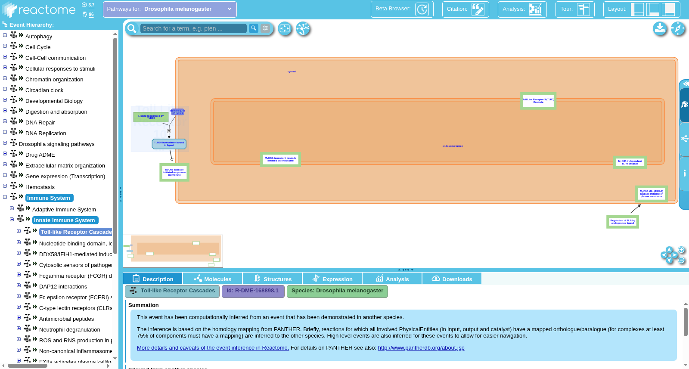Collapse the Immune System tree node
The width and height of the screenshot is (689, 369).
coord(5,197)
